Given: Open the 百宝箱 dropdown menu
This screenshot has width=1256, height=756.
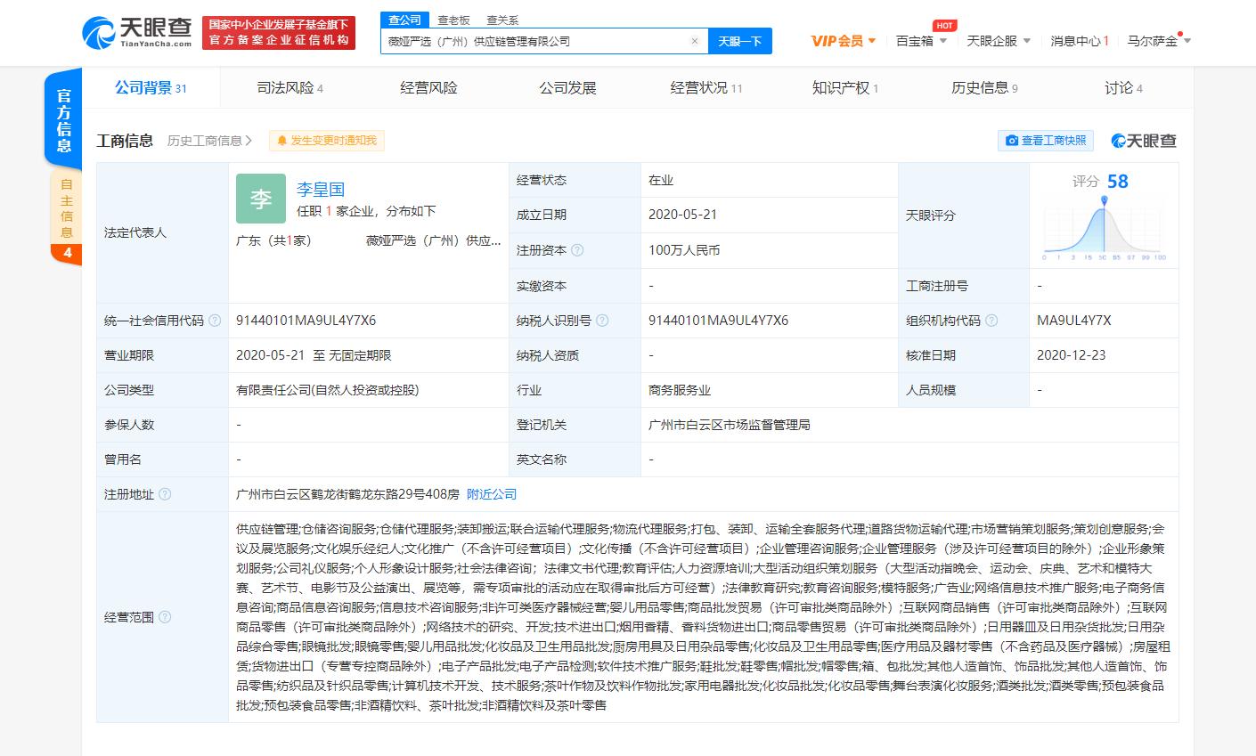Looking at the screenshot, I should coord(921,41).
